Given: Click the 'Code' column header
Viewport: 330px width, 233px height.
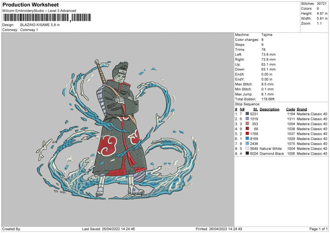Looking at the screenshot, I should point(290,109).
